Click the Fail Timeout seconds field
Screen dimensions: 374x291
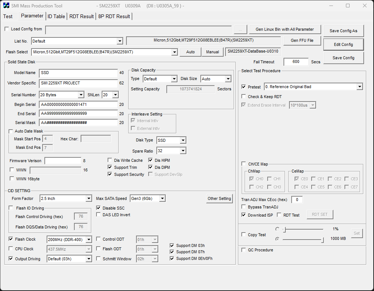(x=296, y=62)
